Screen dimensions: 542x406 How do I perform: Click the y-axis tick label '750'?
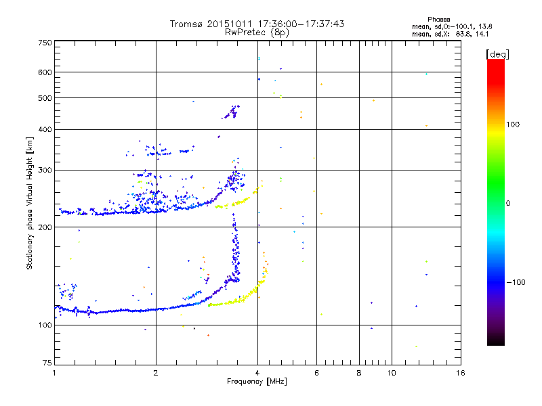tap(45, 43)
